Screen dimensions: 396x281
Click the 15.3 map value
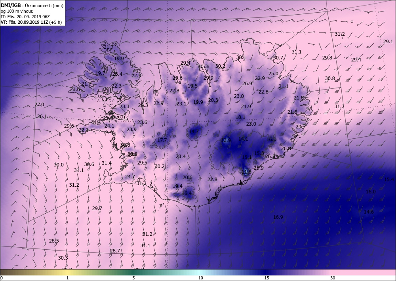259,153
